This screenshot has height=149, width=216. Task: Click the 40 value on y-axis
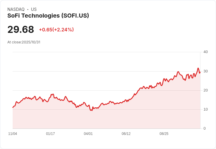[x=205, y=52]
